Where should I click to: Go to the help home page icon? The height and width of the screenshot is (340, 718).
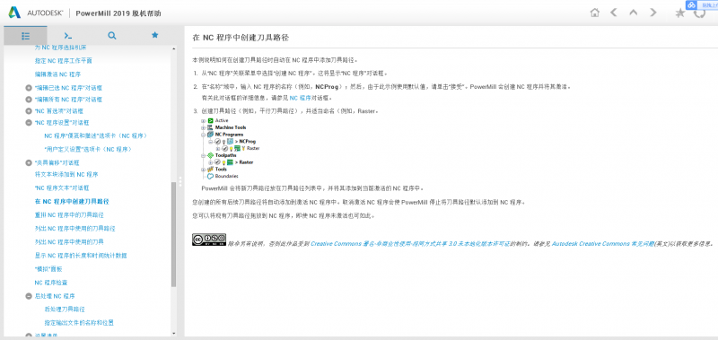[594, 13]
